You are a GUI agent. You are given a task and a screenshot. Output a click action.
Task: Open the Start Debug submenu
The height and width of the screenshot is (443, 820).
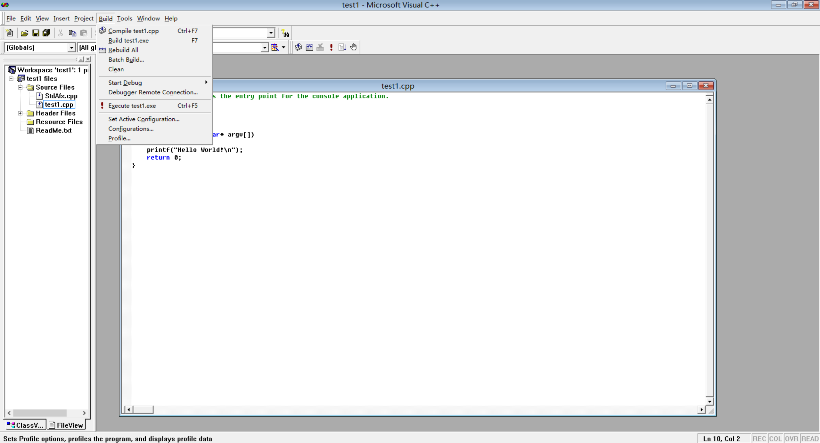(x=125, y=83)
